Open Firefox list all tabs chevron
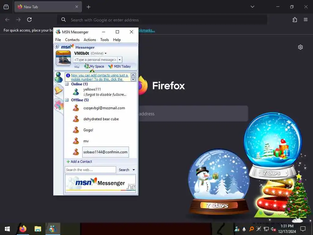This screenshot has height=235, width=313. [252, 7]
